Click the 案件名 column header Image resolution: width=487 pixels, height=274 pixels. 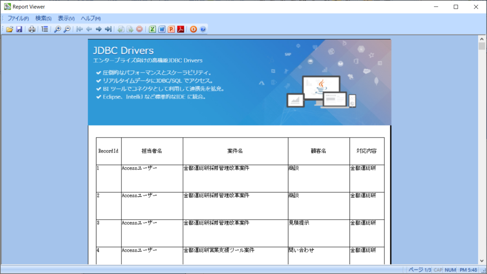(x=235, y=151)
